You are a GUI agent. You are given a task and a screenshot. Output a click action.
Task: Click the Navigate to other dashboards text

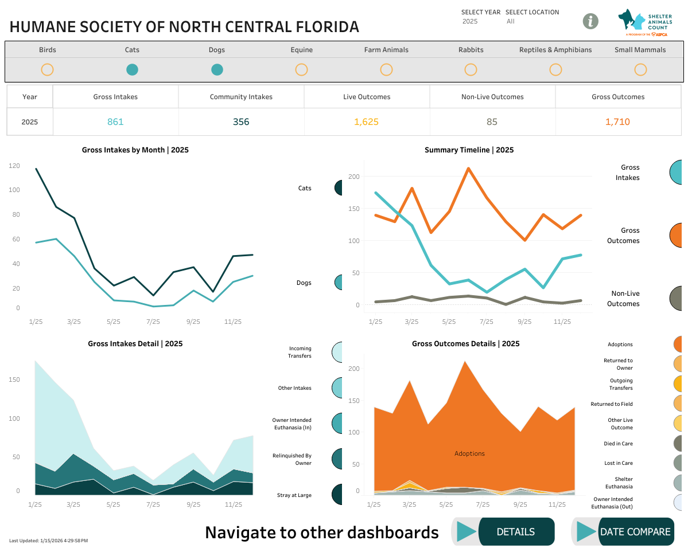(x=322, y=533)
